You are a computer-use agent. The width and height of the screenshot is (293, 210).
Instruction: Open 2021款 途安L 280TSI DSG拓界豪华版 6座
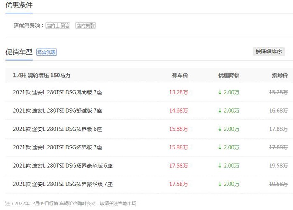[x=63, y=166]
